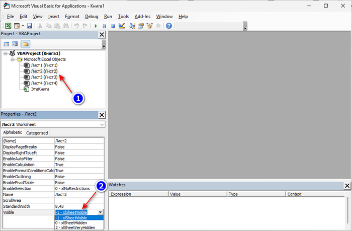Collapse the Microsoft Excel Objects folder
352x231 pixels.
pyautogui.click(x=12, y=59)
